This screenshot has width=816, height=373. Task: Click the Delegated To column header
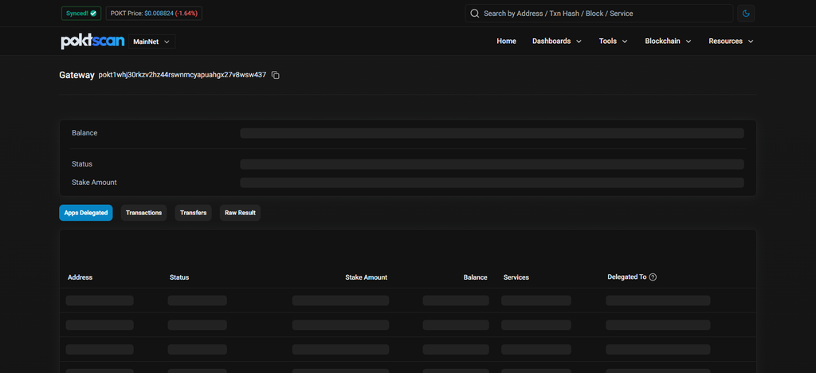click(x=626, y=277)
